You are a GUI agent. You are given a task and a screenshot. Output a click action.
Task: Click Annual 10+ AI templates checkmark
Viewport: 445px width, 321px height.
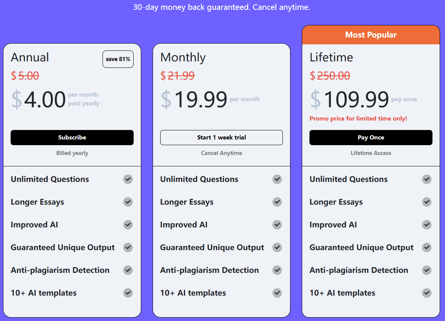[x=128, y=293]
